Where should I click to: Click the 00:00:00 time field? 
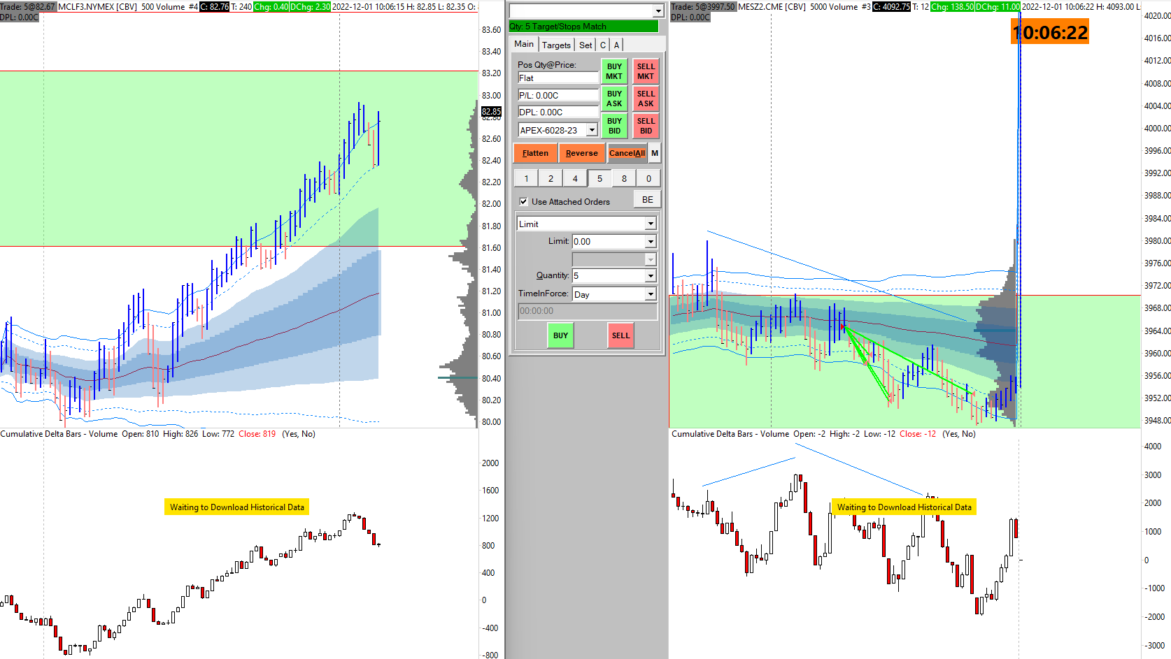(x=587, y=311)
